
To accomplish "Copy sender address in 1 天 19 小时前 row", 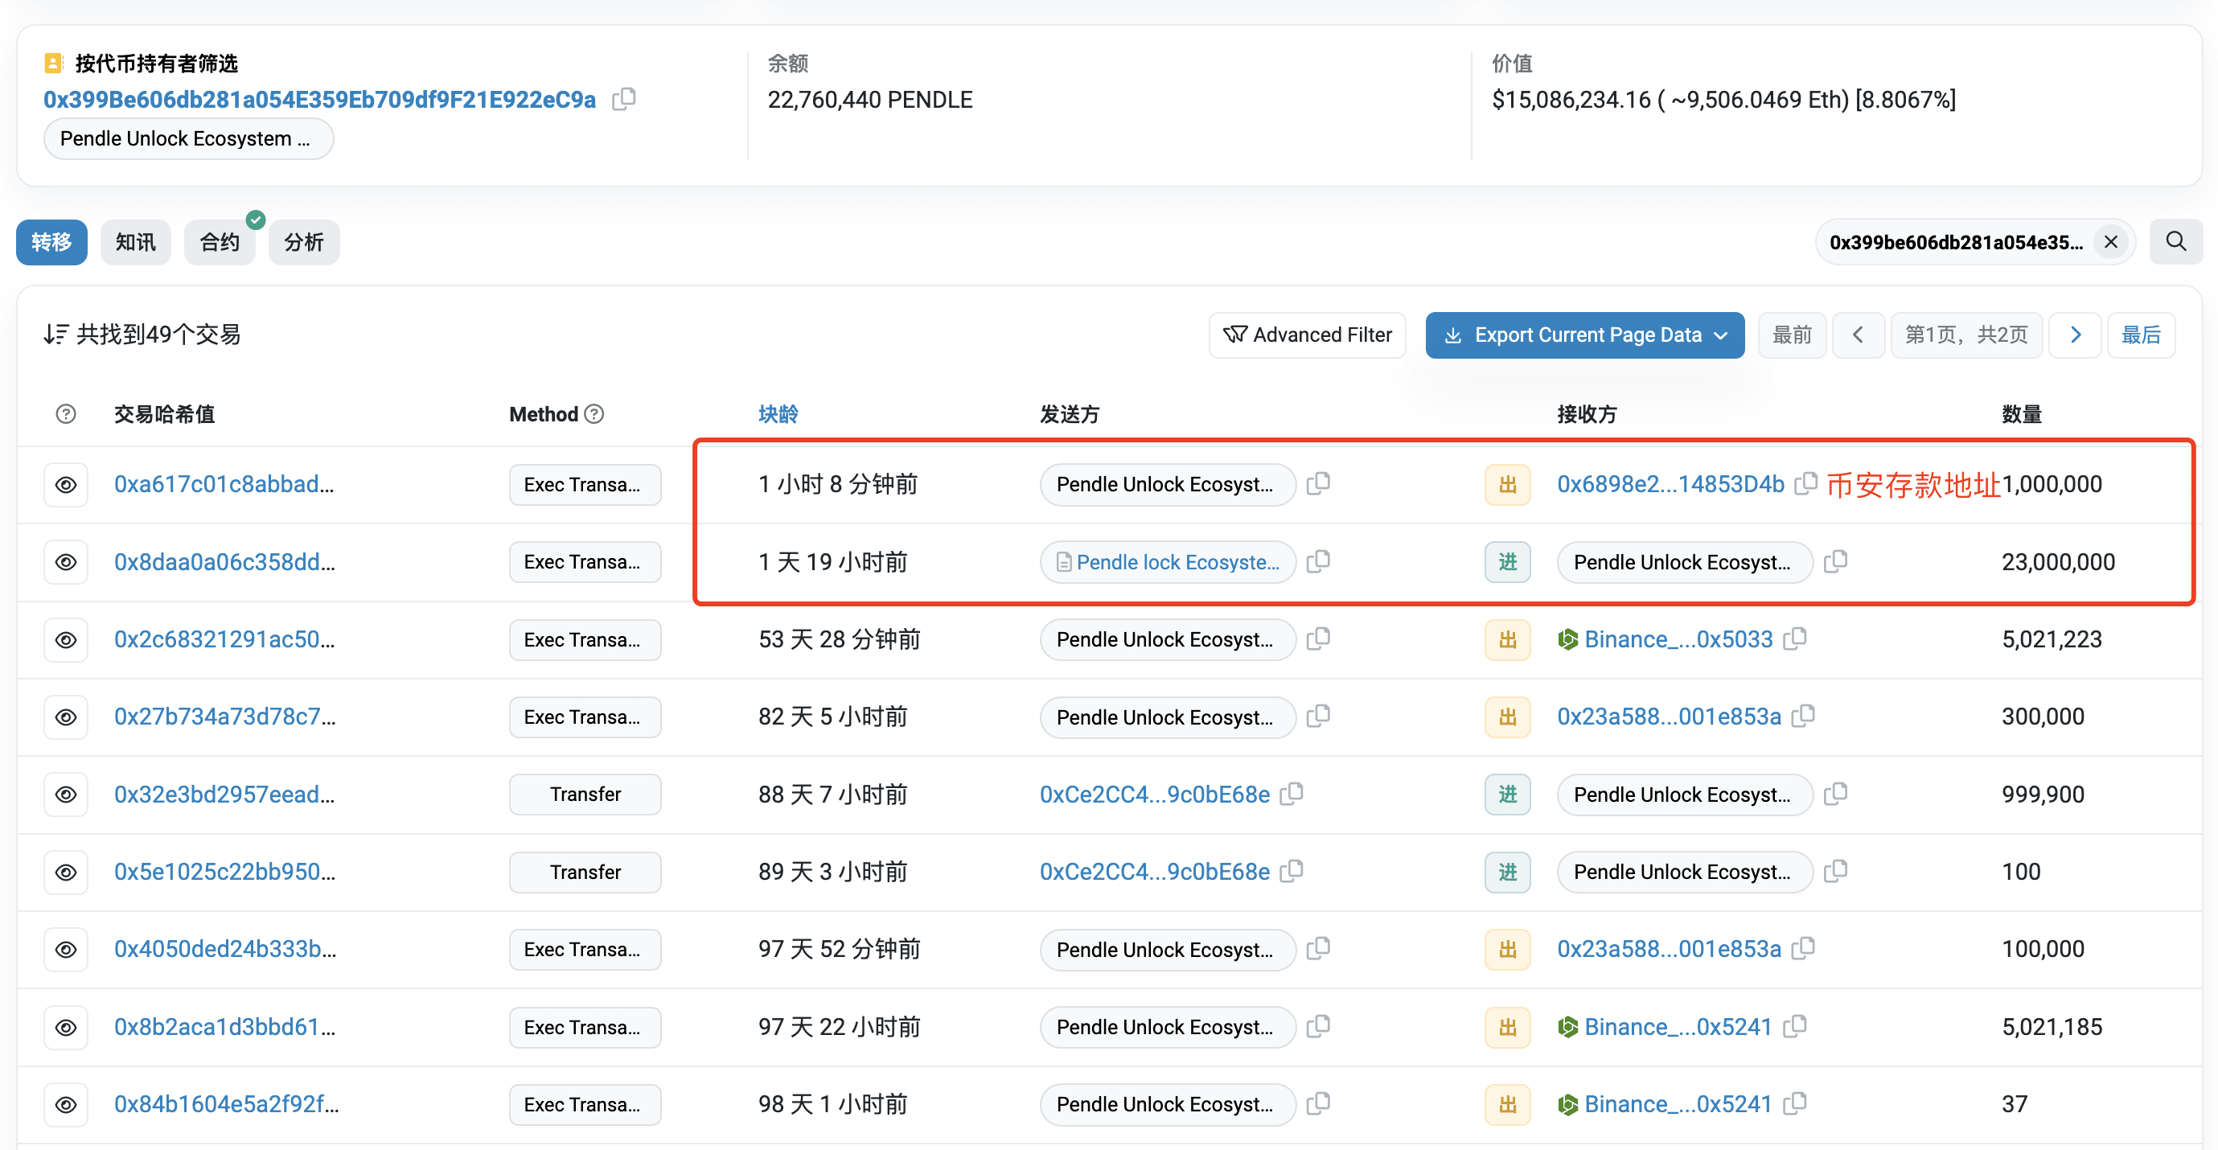I will pos(1318,562).
